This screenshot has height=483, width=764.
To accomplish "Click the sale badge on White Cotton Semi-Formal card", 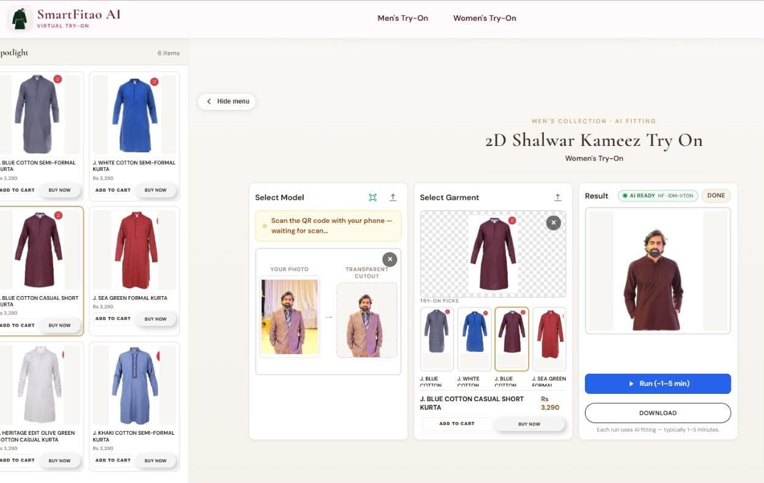I will click(154, 81).
